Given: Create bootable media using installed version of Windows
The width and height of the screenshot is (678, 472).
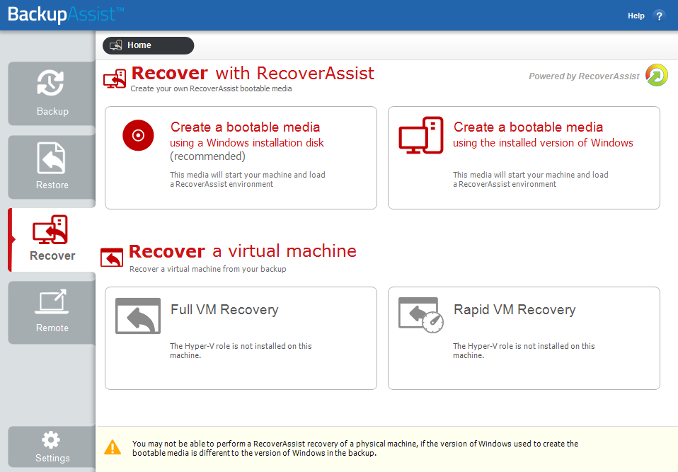Looking at the screenshot, I should (x=524, y=158).
